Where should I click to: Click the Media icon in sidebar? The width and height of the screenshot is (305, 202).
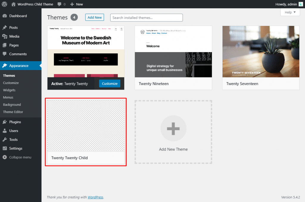[x=5, y=36]
